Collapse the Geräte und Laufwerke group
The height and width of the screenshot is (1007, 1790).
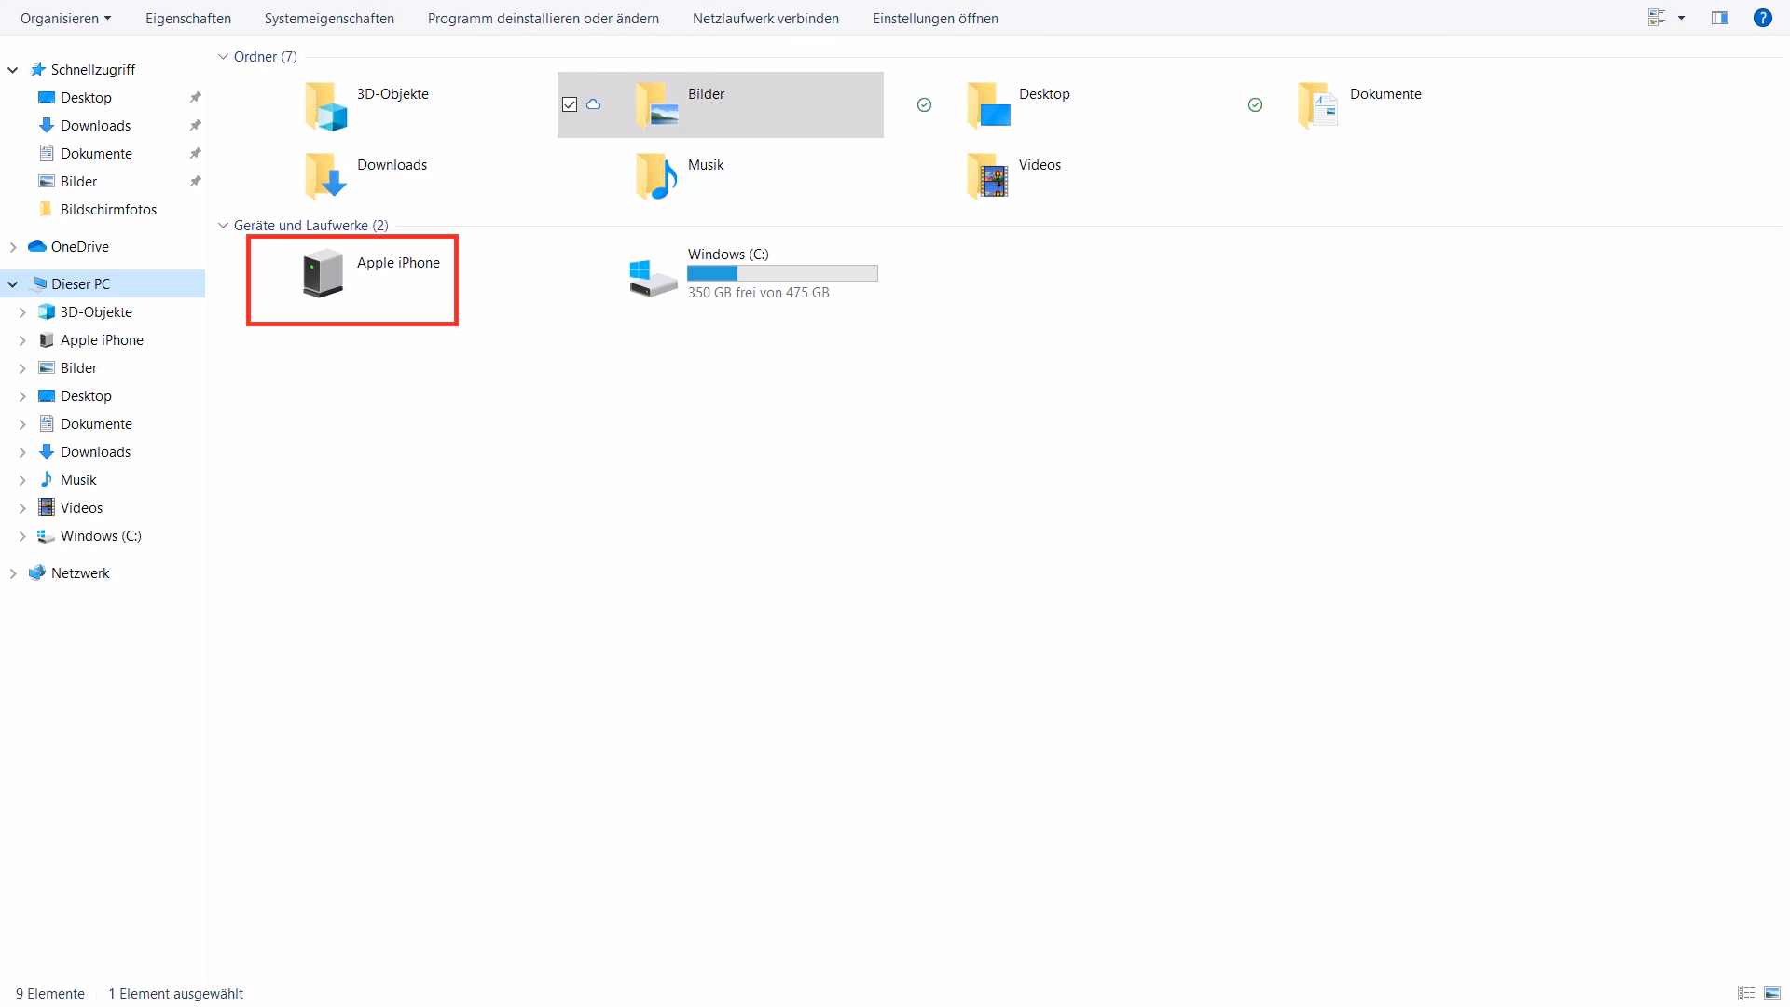223,226
